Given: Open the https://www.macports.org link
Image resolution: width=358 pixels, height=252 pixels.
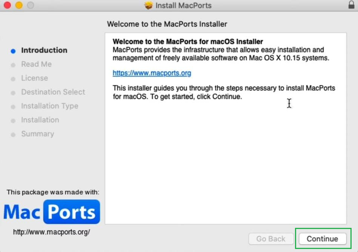Looking at the screenshot, I should tap(152, 73).
